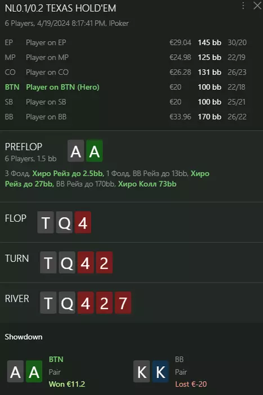Click the Queen card in the flop row
The image size is (263, 395).
point(64,222)
